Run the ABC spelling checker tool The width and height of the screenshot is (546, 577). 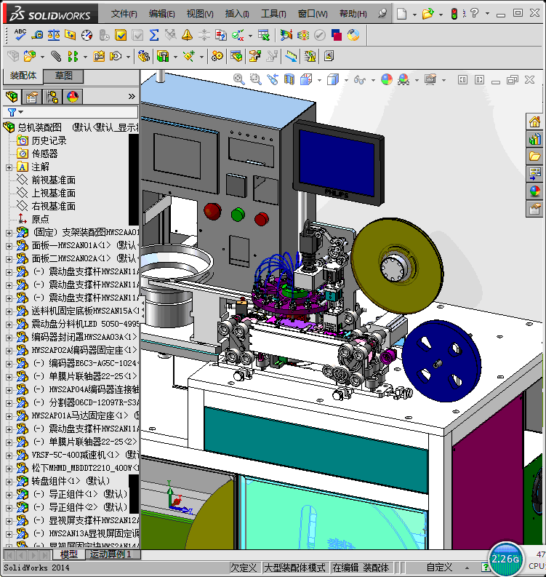point(20,35)
